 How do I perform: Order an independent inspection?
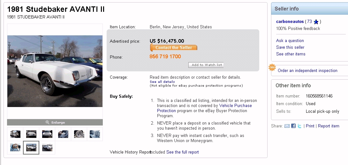point(307,71)
